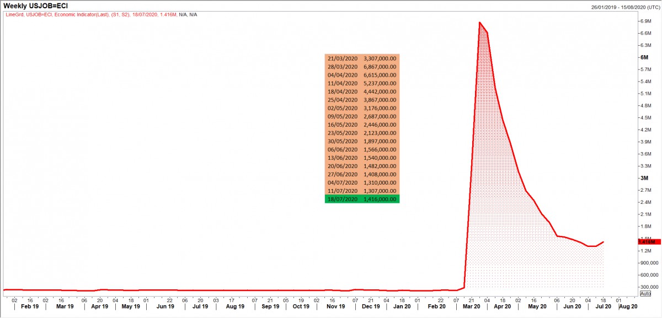Select the green 18/07/2020 table row
Image resolution: width=662 pixels, height=318 pixels.
[362, 199]
